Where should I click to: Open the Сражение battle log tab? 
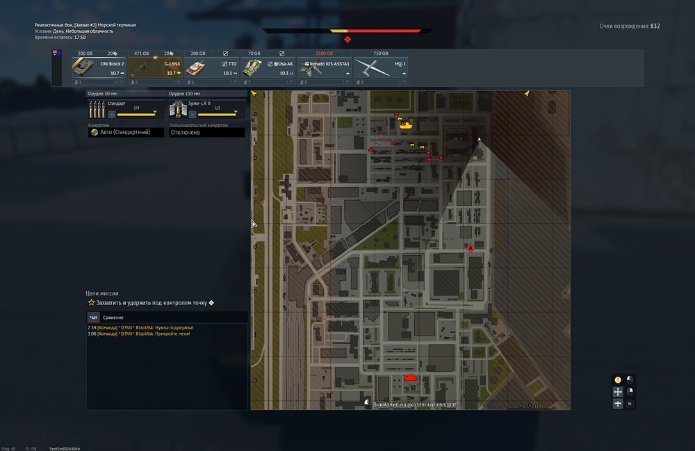113,318
